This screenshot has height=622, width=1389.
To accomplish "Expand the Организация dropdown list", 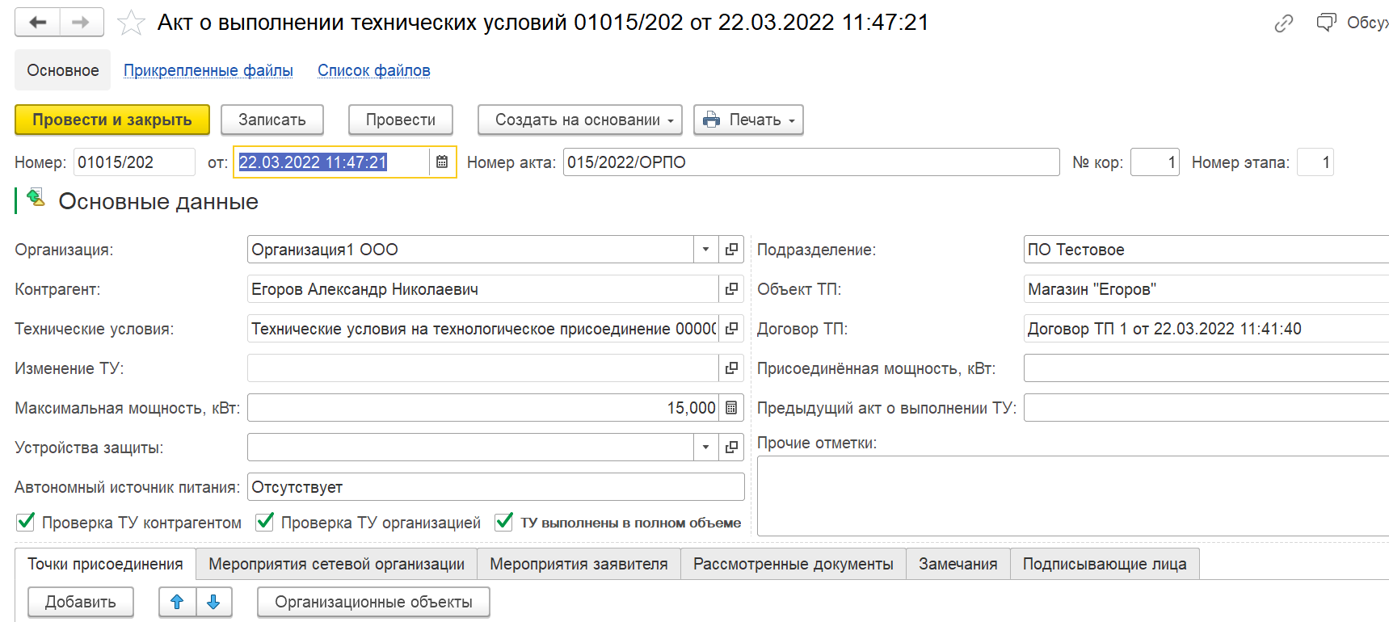I will tap(706, 250).
